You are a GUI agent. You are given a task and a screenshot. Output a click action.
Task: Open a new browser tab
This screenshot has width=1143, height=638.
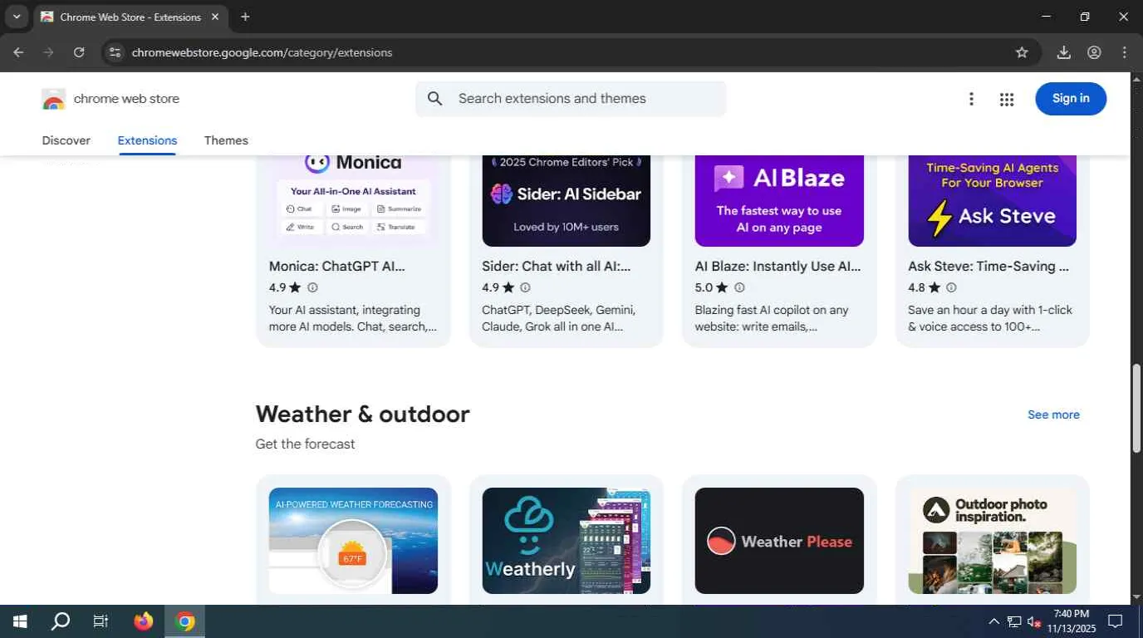(245, 17)
